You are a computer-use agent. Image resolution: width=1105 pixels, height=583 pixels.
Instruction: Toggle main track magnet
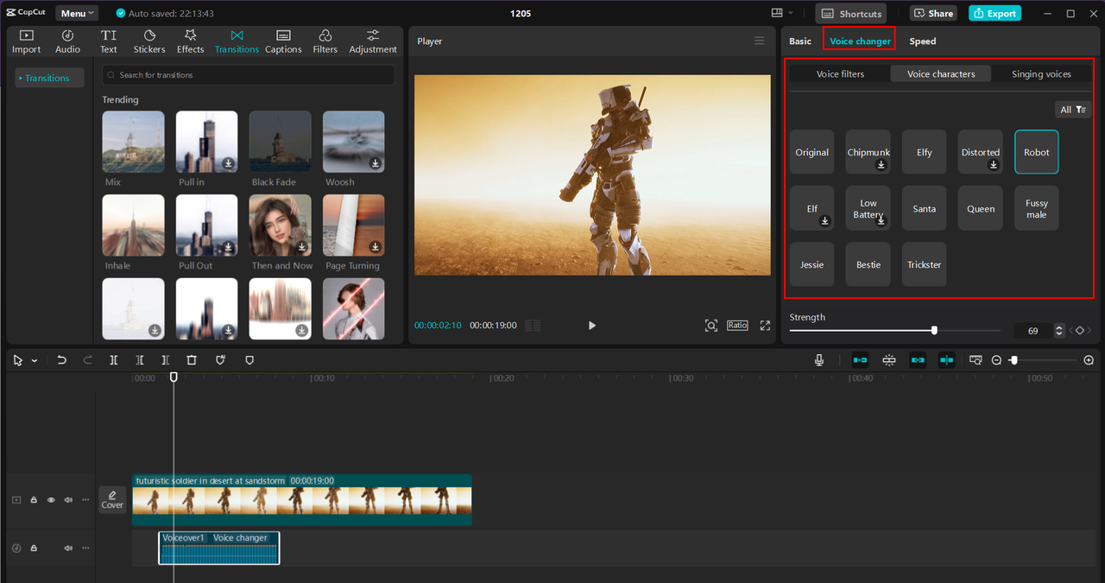pyautogui.click(x=860, y=360)
